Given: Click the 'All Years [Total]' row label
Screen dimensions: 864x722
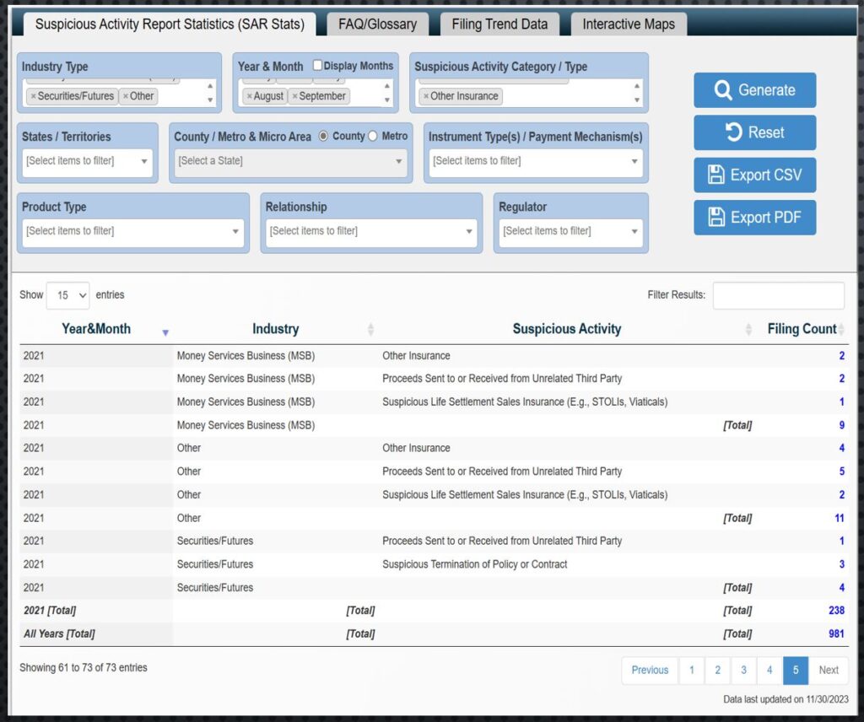Looking at the screenshot, I should (59, 634).
